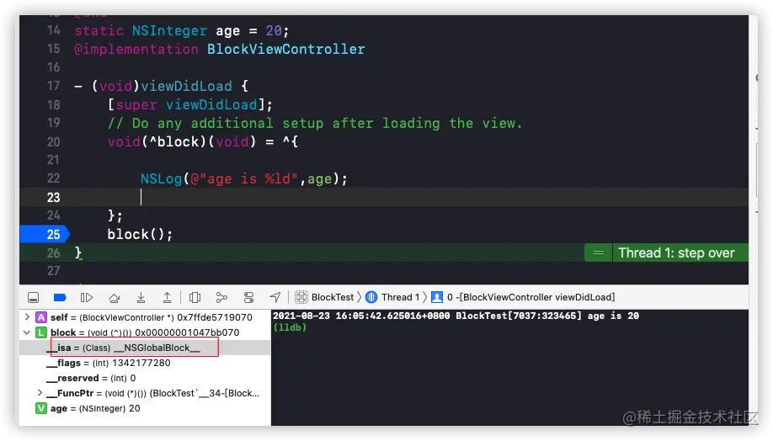
Task: Click the comment on line 19
Action: (315, 123)
